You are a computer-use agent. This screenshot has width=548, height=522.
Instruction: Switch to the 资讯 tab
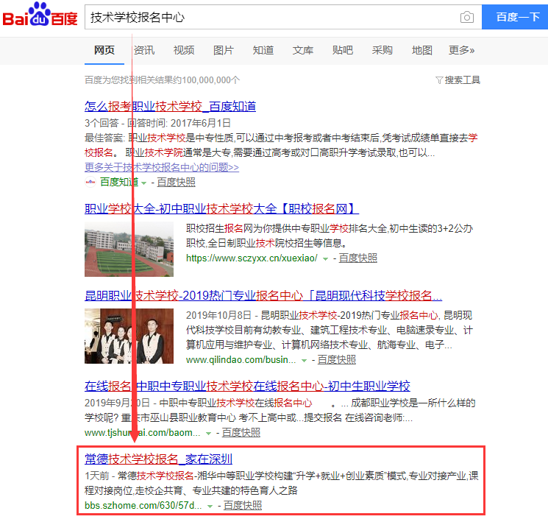point(143,50)
